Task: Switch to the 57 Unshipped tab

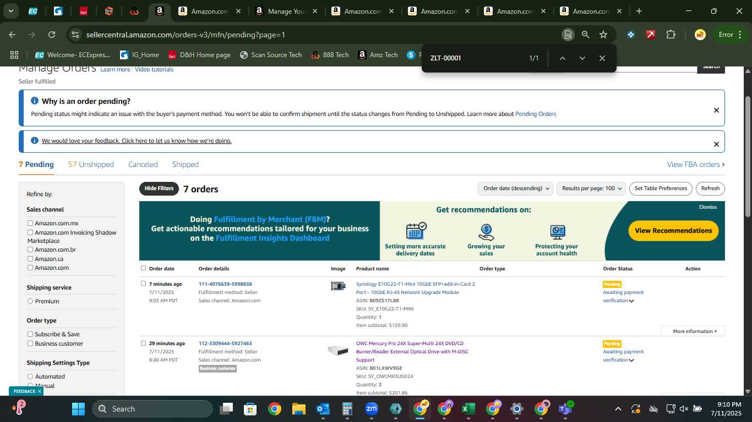Action: (x=91, y=165)
